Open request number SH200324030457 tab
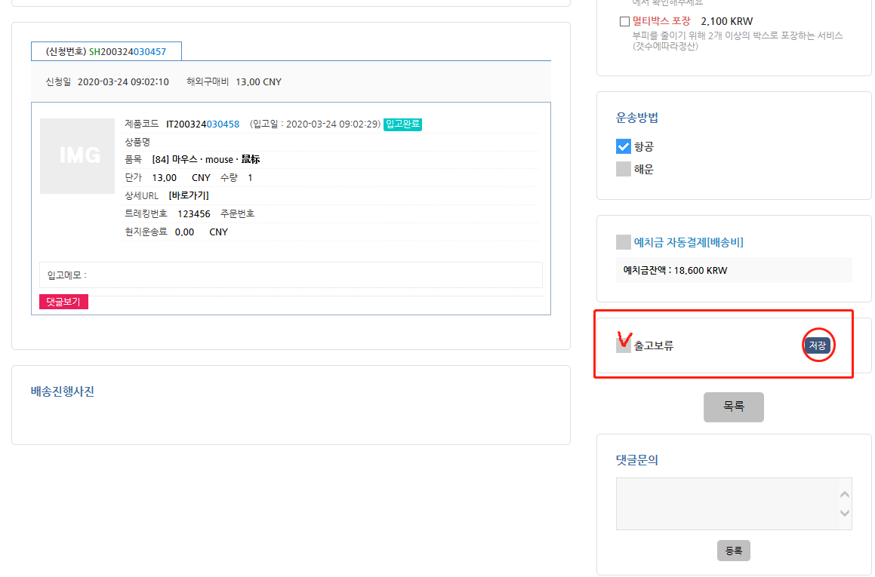875x577 pixels. 106,51
